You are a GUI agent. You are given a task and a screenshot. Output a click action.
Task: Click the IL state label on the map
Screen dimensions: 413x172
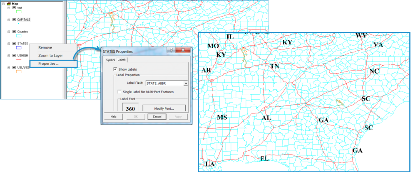[x=230, y=37]
